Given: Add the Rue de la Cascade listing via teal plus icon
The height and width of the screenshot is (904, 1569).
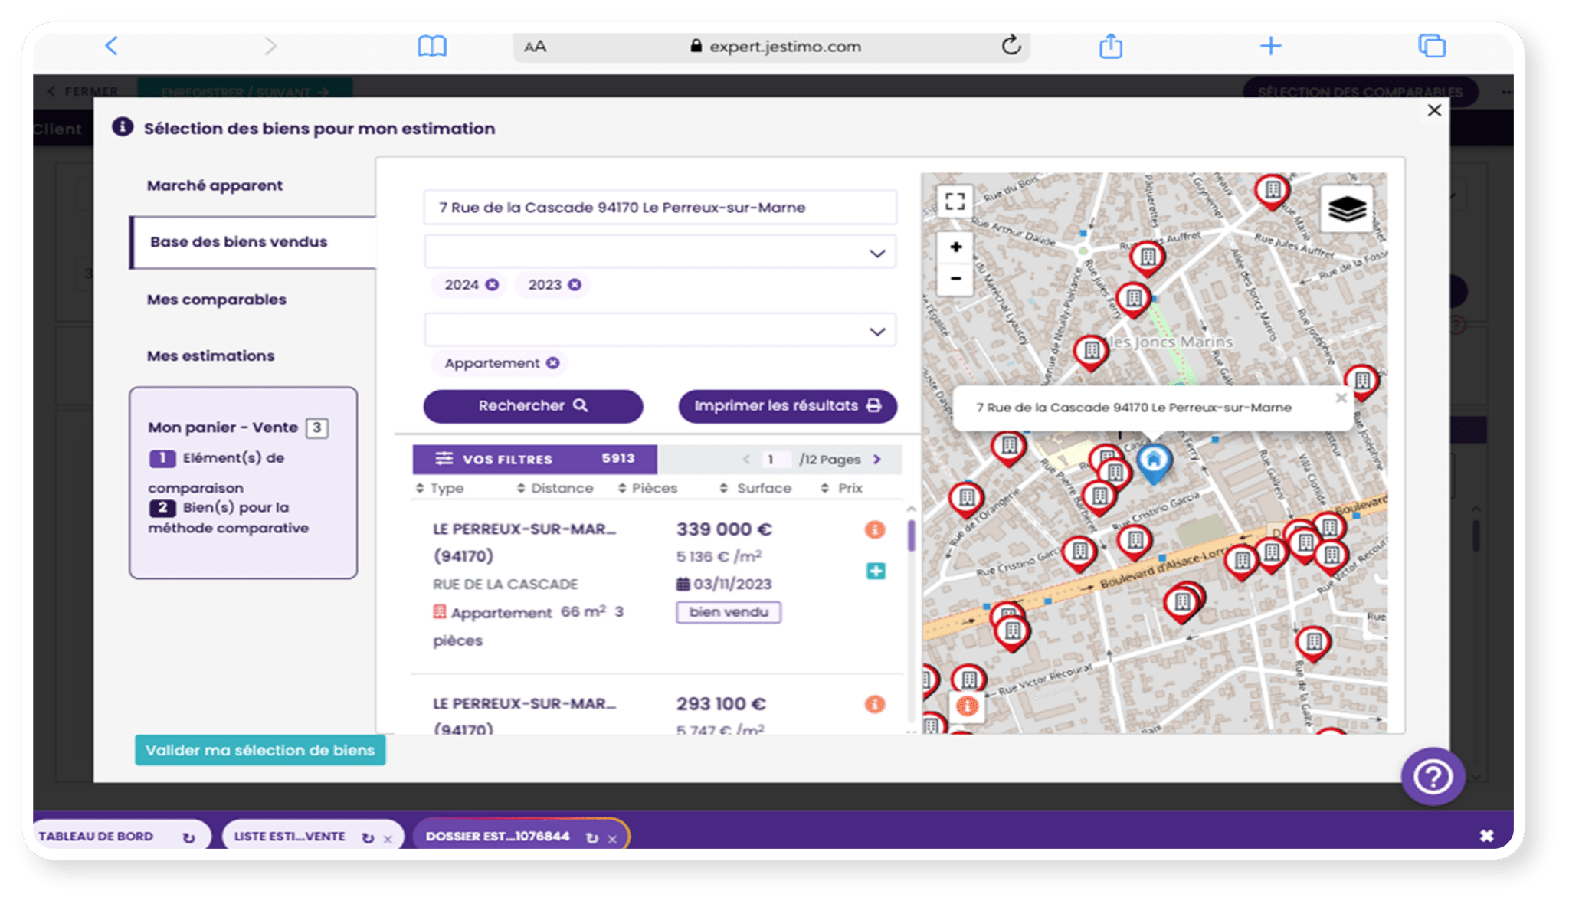Looking at the screenshot, I should [x=875, y=571].
